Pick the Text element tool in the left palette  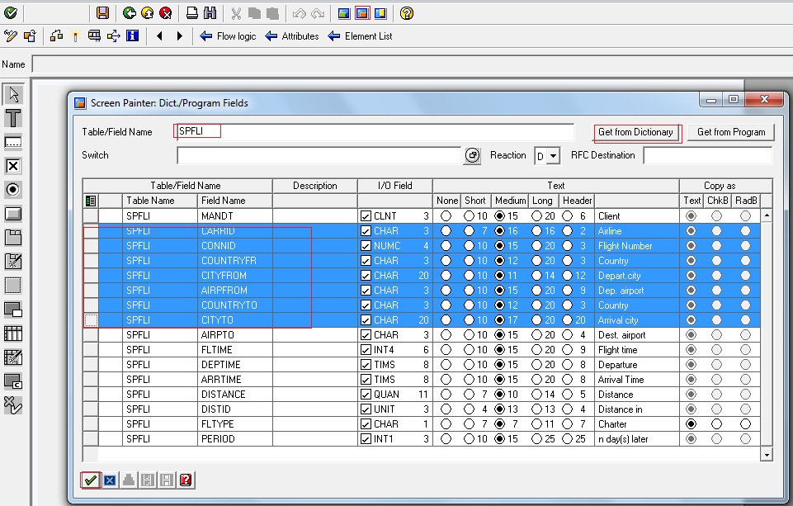14,118
